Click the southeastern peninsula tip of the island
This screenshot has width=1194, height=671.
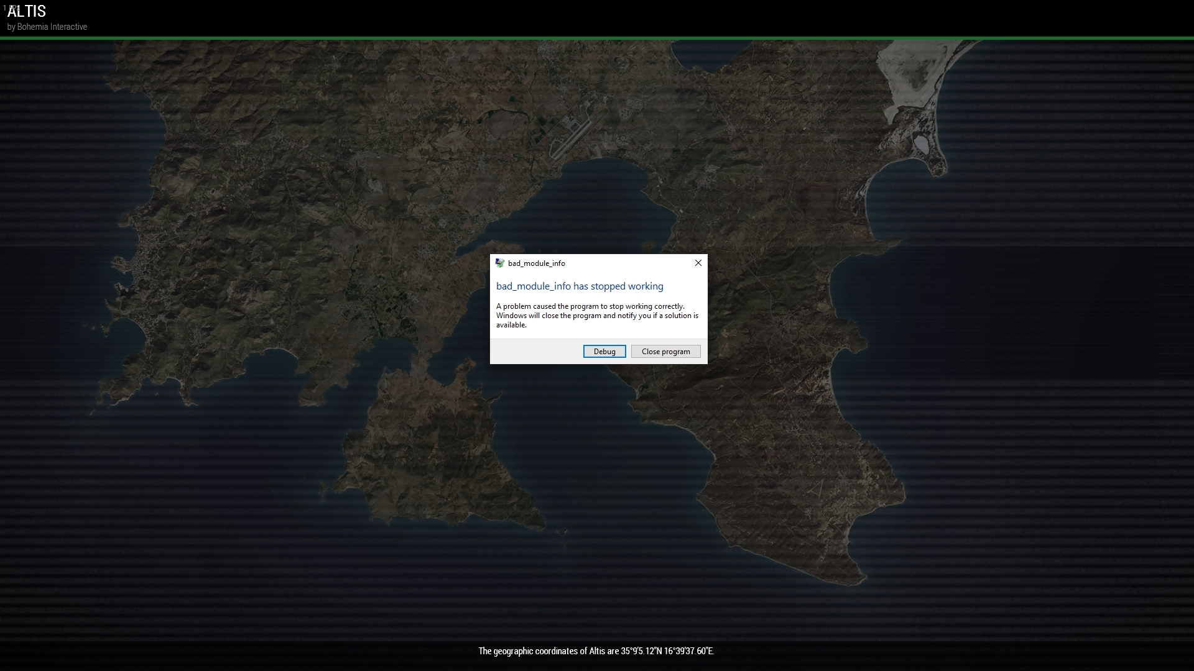pyautogui.click(x=855, y=575)
